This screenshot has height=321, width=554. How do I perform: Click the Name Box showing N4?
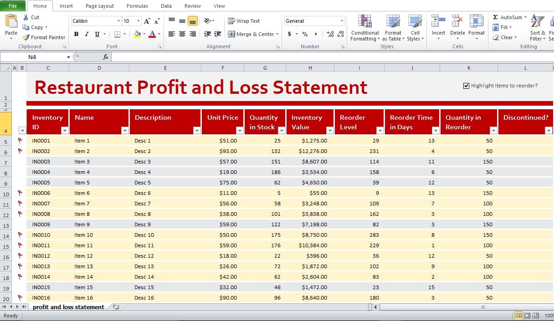[x=33, y=57]
